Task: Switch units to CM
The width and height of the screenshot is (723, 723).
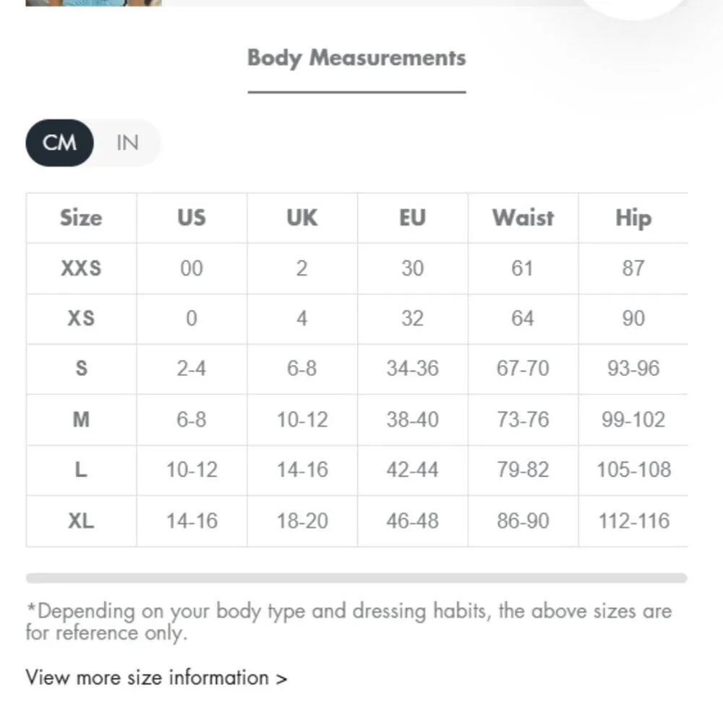Action: (59, 142)
